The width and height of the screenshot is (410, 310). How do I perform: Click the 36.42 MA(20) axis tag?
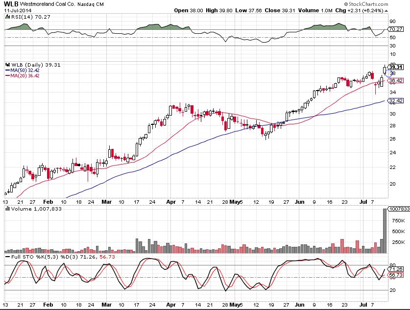coord(395,81)
